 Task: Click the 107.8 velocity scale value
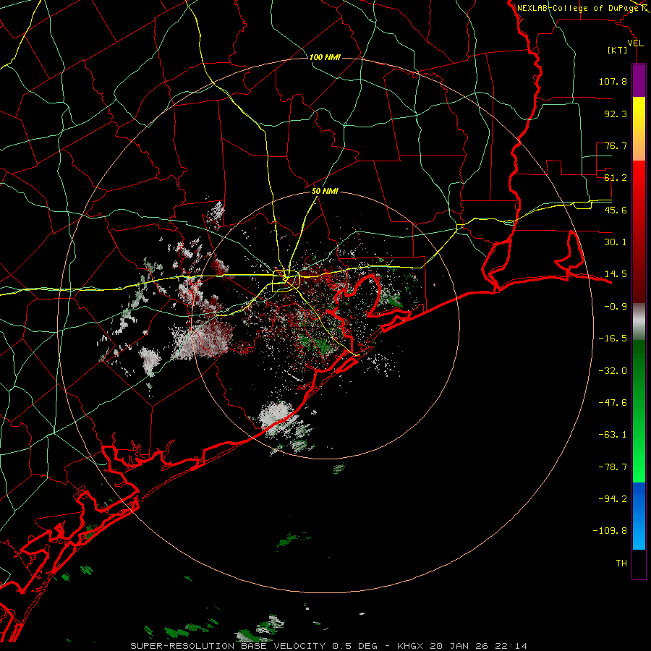[613, 81]
